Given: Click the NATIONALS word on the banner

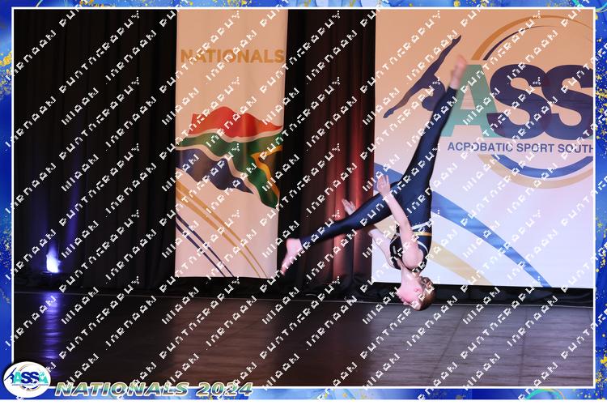Looking at the screenshot, I should [x=232, y=56].
